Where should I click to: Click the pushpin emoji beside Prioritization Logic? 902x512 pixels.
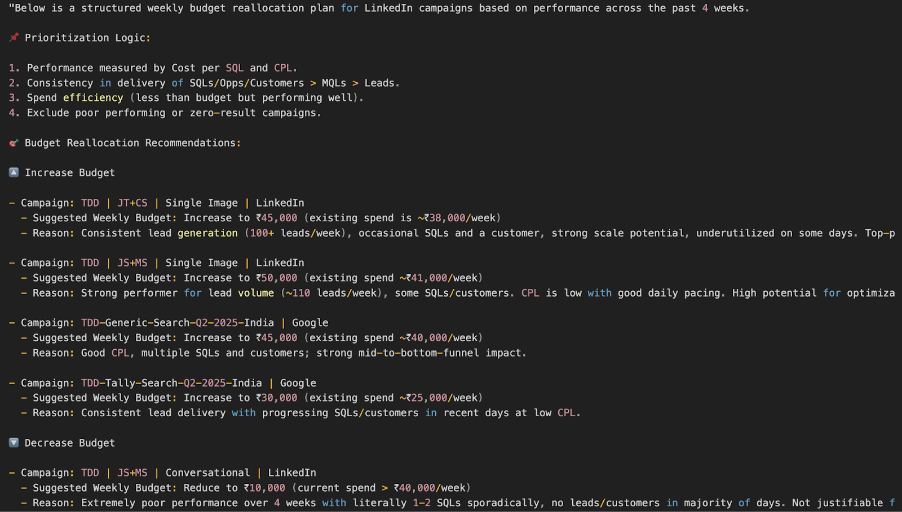click(x=14, y=38)
